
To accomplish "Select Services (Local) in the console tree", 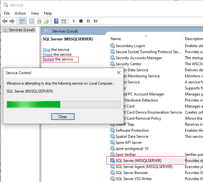I will point(22,30).
